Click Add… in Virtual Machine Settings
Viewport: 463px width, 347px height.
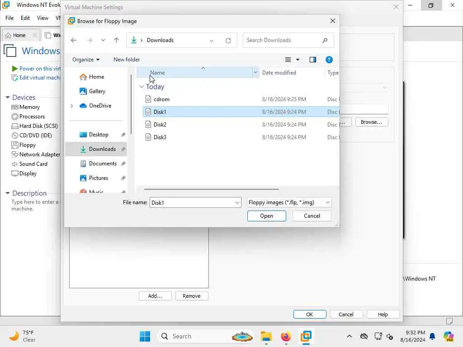pyautogui.click(x=155, y=296)
